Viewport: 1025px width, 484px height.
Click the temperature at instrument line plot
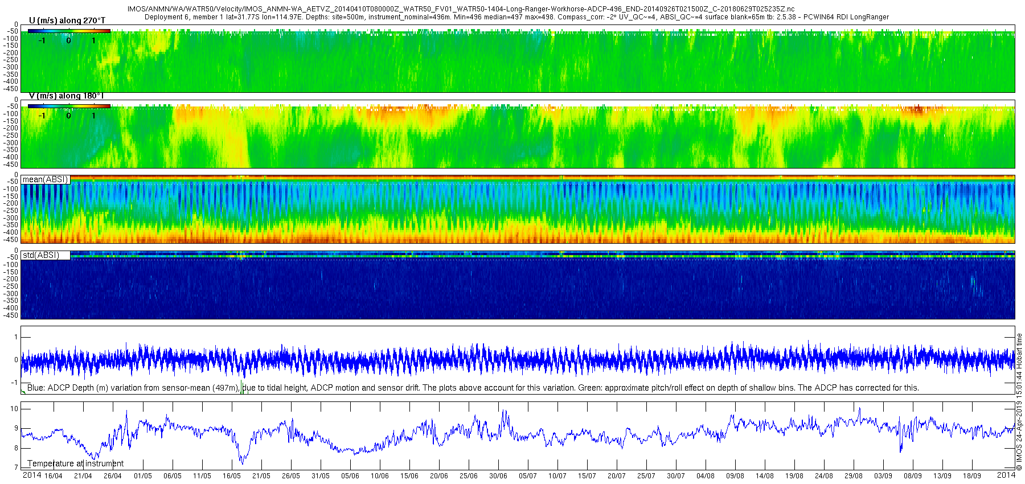click(x=518, y=436)
